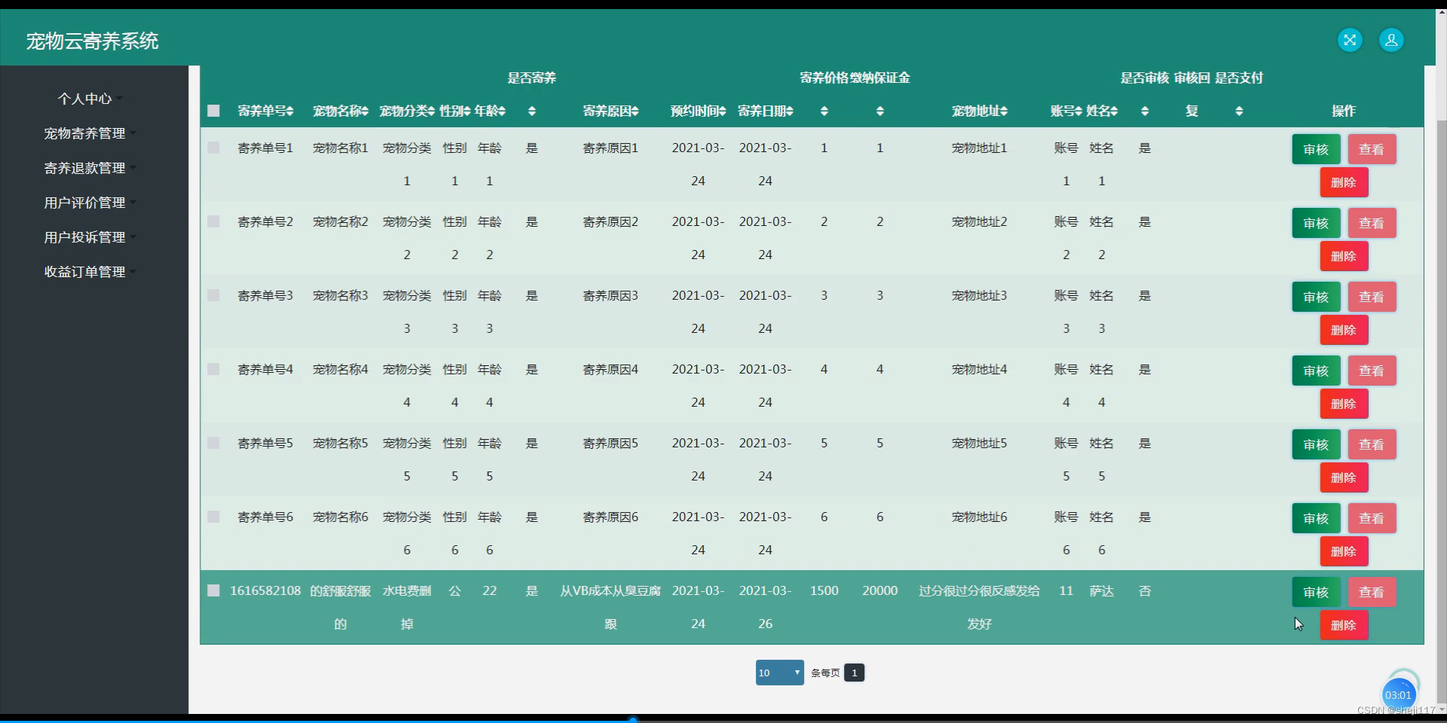Sort by 是否支付 column arrows

1239,111
